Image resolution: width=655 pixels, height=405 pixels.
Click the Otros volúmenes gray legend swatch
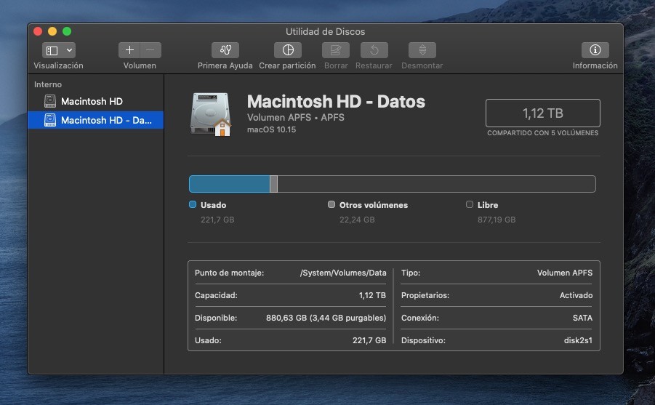[x=331, y=204]
